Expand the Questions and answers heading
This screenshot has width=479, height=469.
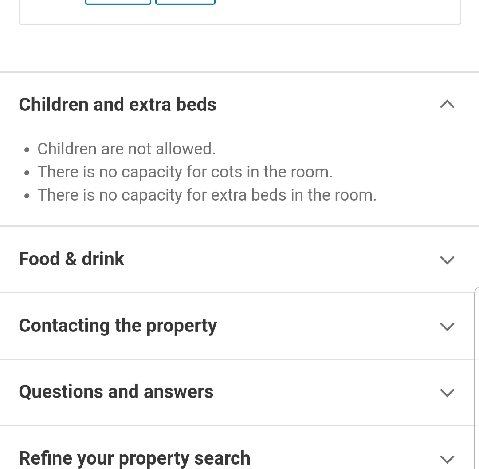click(x=116, y=392)
